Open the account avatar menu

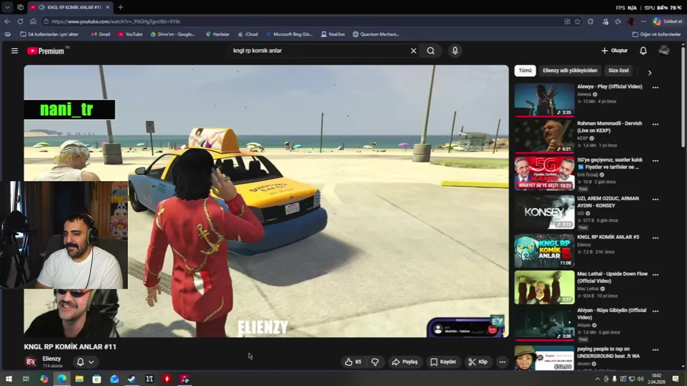click(664, 50)
